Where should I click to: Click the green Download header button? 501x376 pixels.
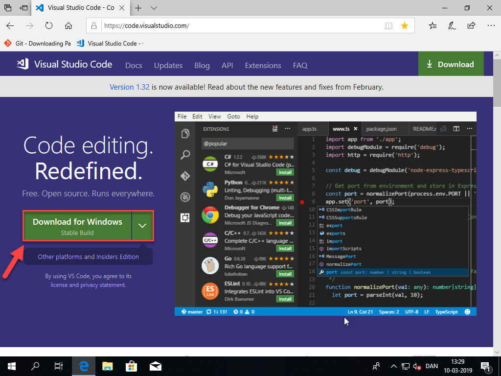click(x=451, y=64)
